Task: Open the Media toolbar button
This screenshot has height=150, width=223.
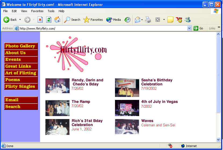Action: [113, 20]
